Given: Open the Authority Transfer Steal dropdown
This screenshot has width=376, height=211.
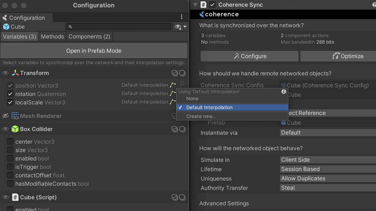Looking at the screenshot, I should click(x=328, y=188).
